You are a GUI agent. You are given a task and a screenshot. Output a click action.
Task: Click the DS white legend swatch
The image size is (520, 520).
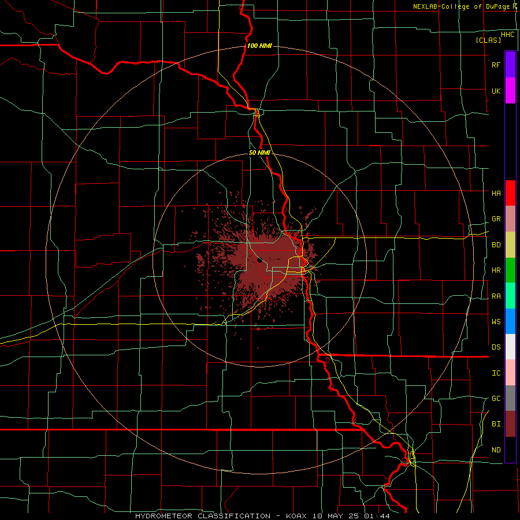pyautogui.click(x=510, y=347)
